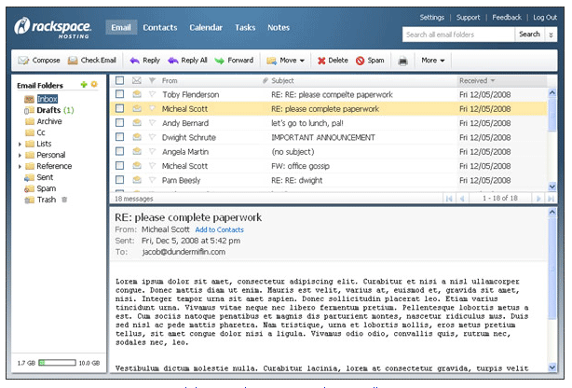Click envelope icon in Toby Flenderson row
Screen dimensions: 572x388
click(x=137, y=94)
